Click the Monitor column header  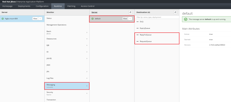coord(50,12)
